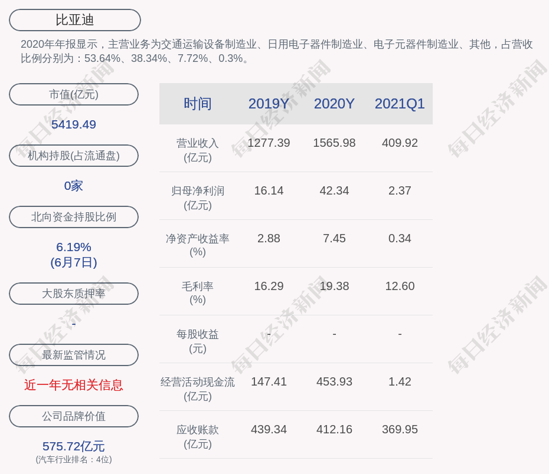Click the 机构持股(占流通盘) label pill

[x=74, y=156]
